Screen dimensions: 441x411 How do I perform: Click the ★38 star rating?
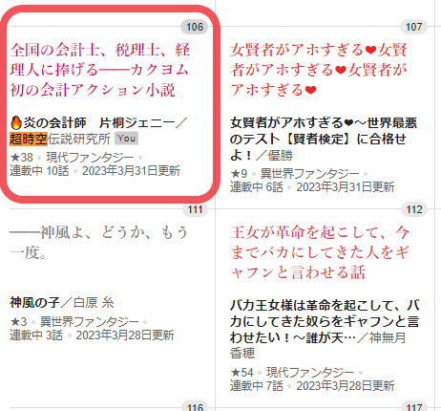(x=22, y=157)
